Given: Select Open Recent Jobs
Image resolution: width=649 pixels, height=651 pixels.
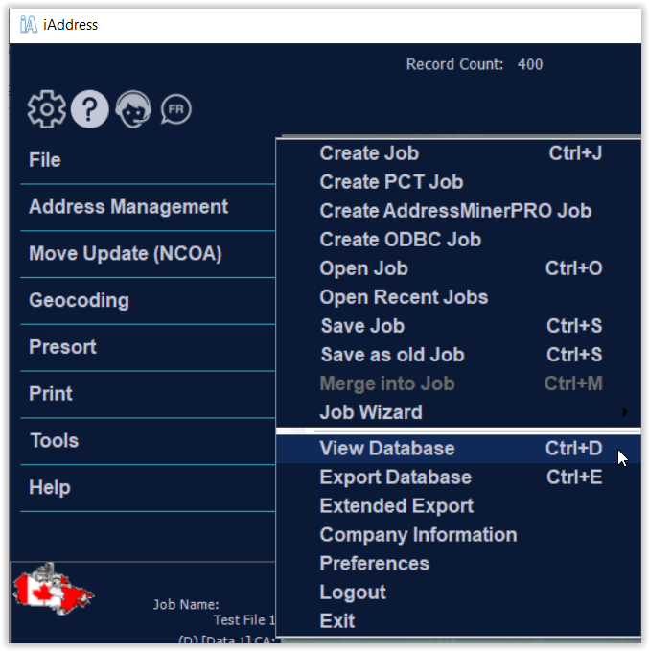Looking at the screenshot, I should click(x=459, y=297).
